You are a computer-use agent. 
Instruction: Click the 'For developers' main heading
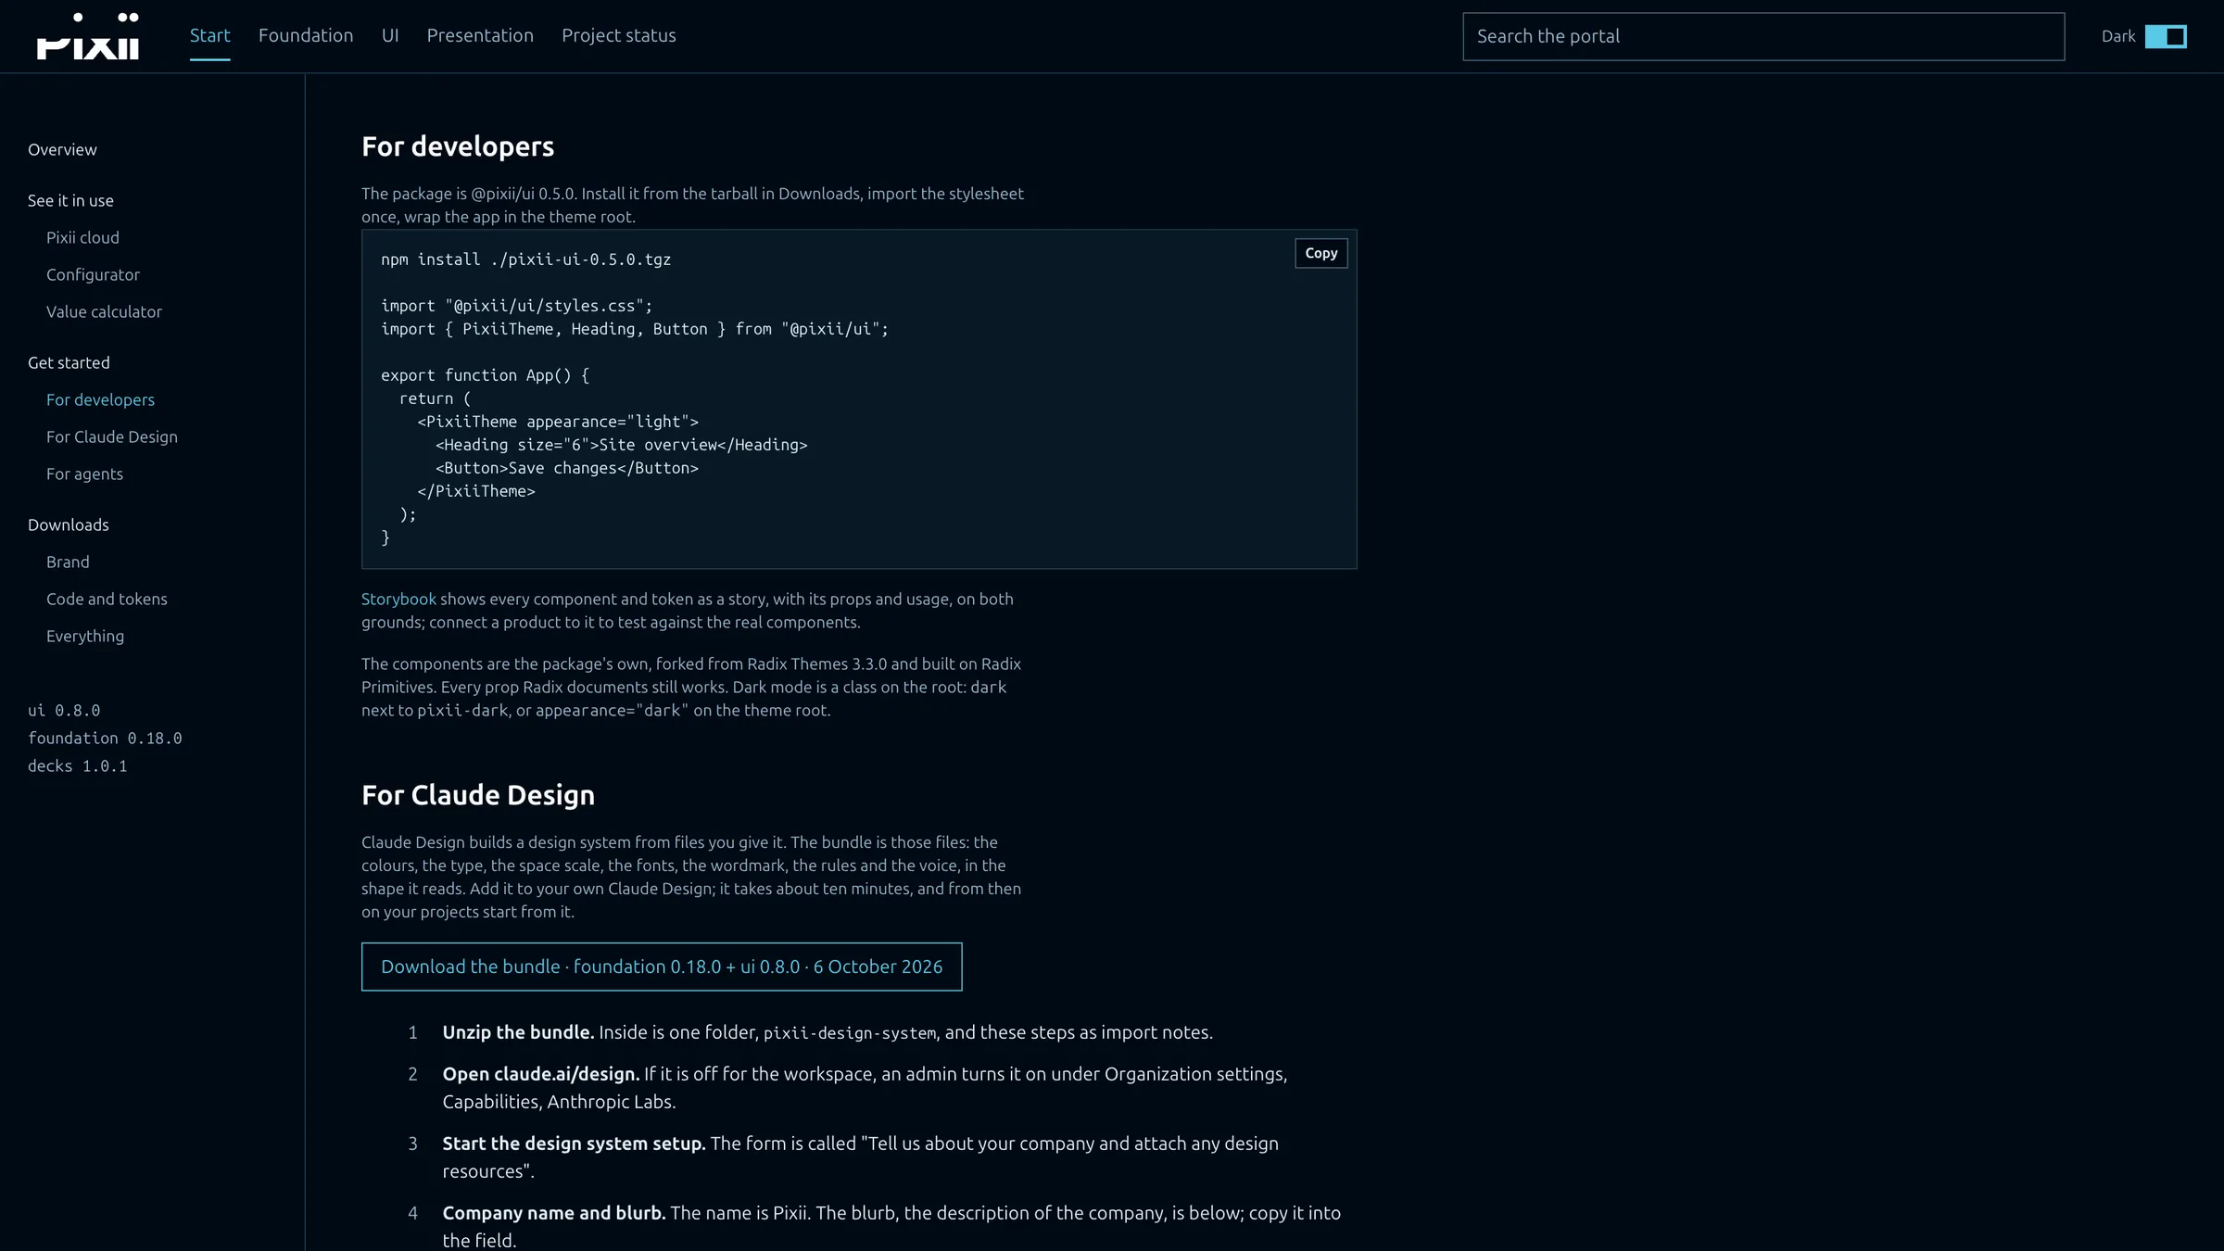pos(458,146)
